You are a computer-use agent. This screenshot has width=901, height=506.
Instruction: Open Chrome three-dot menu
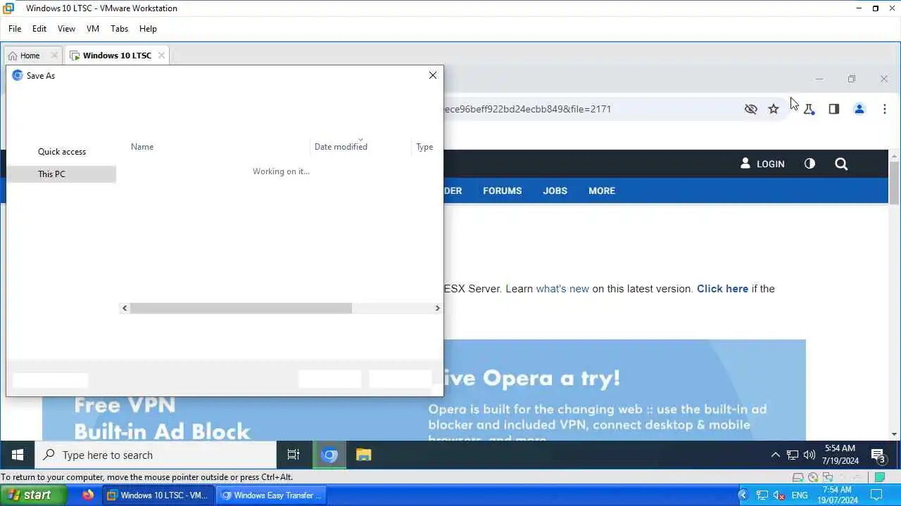[x=885, y=109]
